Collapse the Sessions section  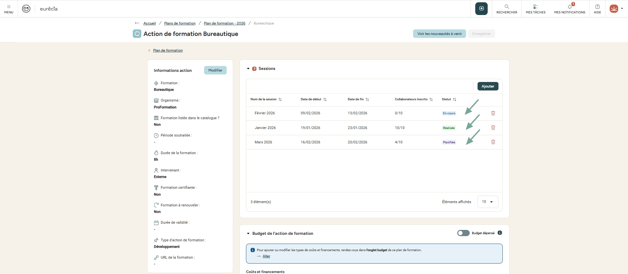[x=248, y=69]
